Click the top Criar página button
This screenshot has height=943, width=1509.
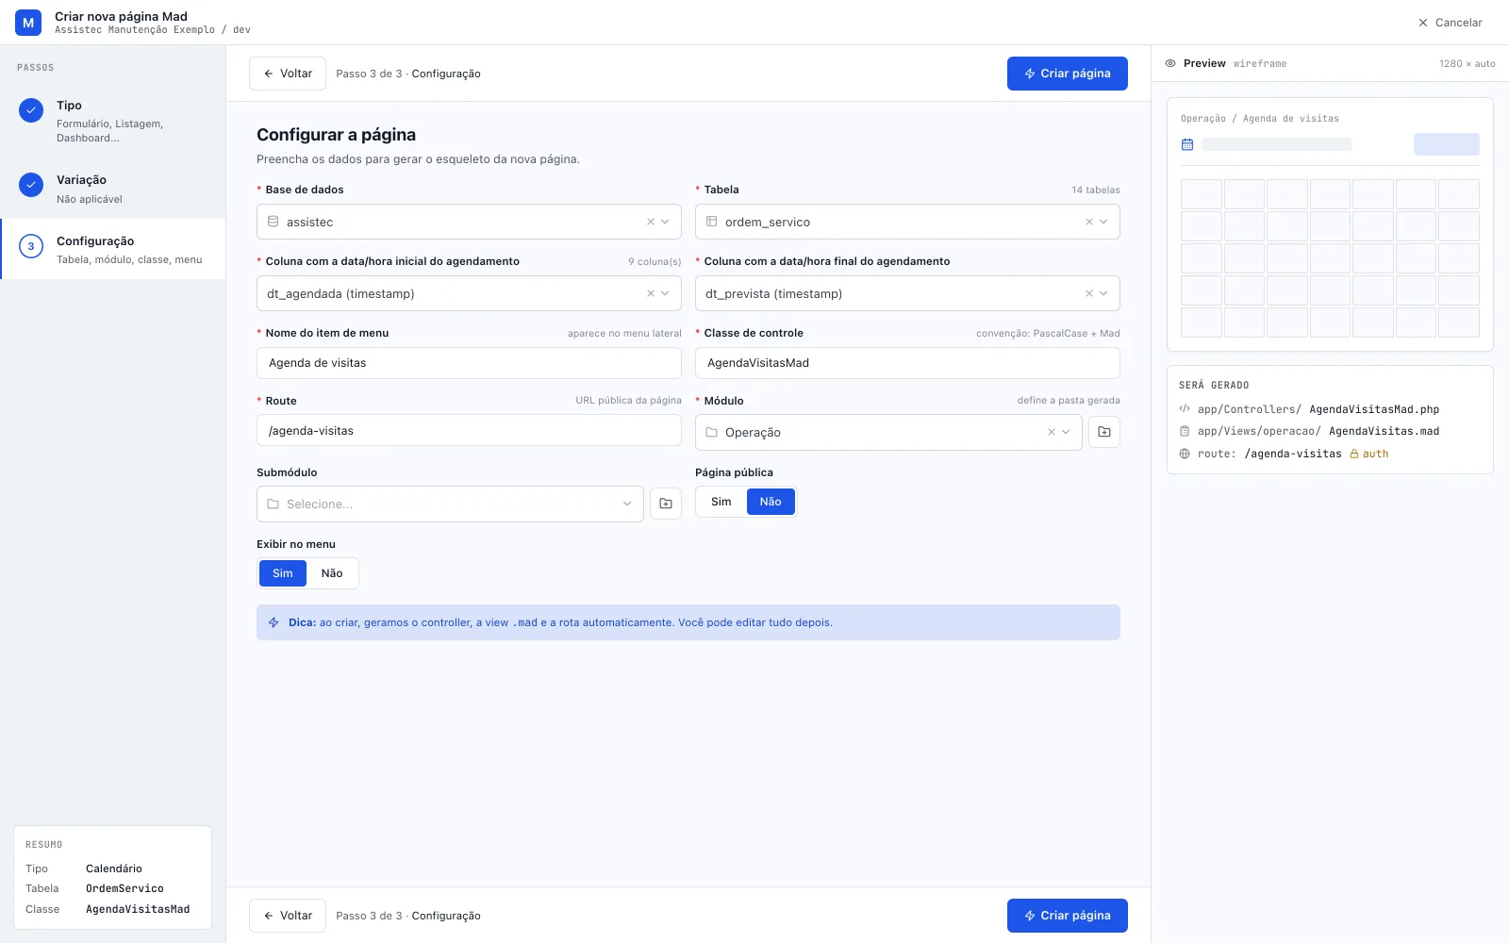(1068, 74)
